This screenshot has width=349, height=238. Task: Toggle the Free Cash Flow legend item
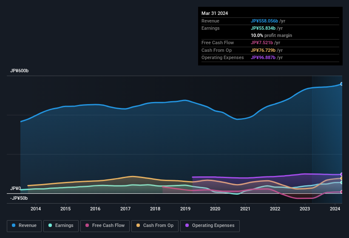[105, 225]
